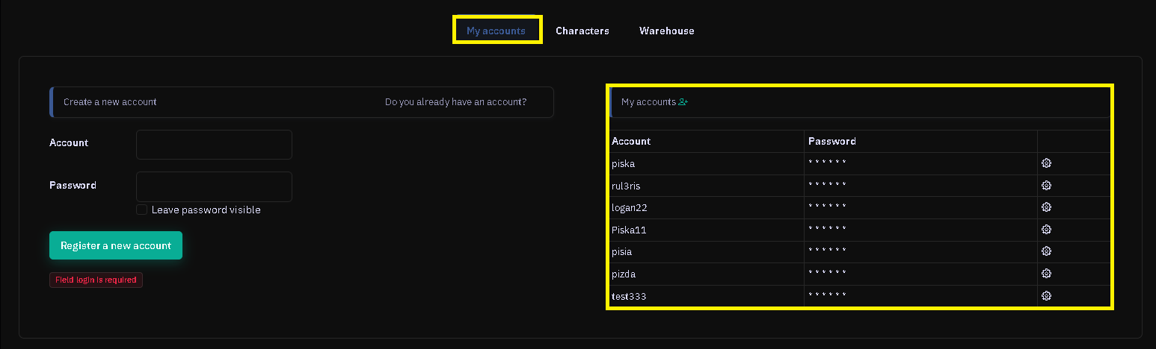This screenshot has width=1156, height=349.
Task: Enable the Leave password visible checkbox
Action: pos(141,210)
